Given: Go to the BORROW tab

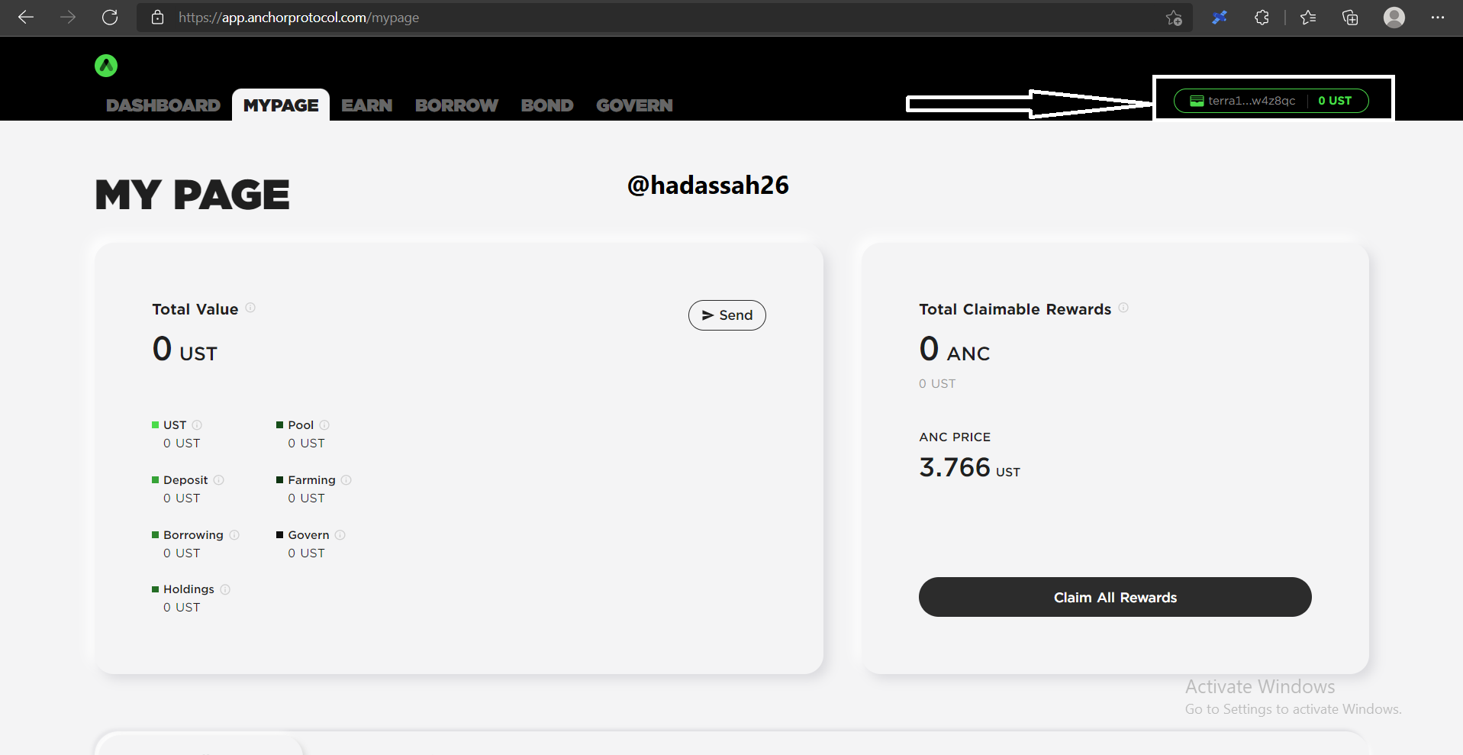Looking at the screenshot, I should tap(456, 105).
